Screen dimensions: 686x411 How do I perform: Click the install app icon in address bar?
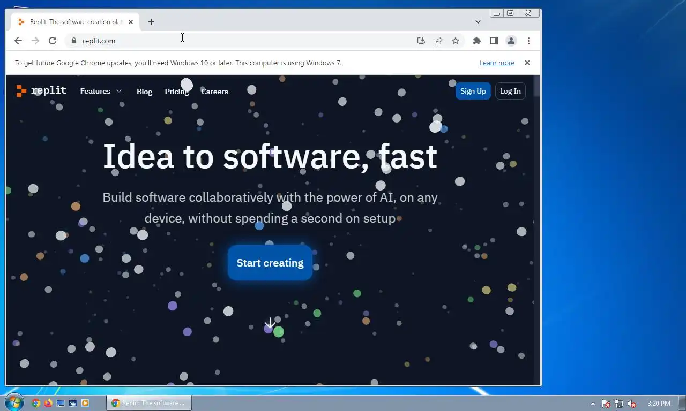(x=421, y=41)
